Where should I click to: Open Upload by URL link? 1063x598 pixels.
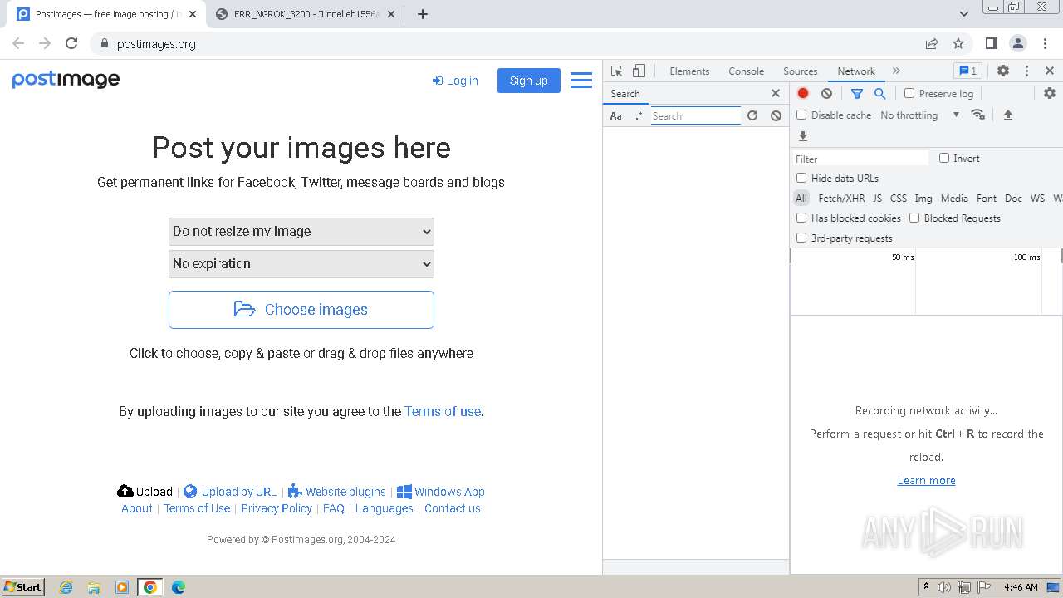230,492
